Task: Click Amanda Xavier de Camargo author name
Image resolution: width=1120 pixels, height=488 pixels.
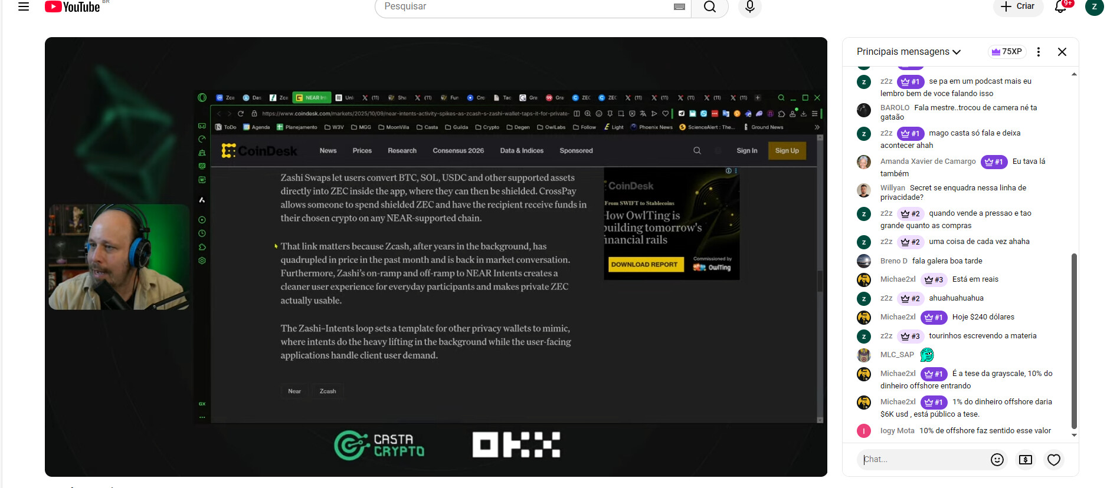Action: tap(928, 161)
